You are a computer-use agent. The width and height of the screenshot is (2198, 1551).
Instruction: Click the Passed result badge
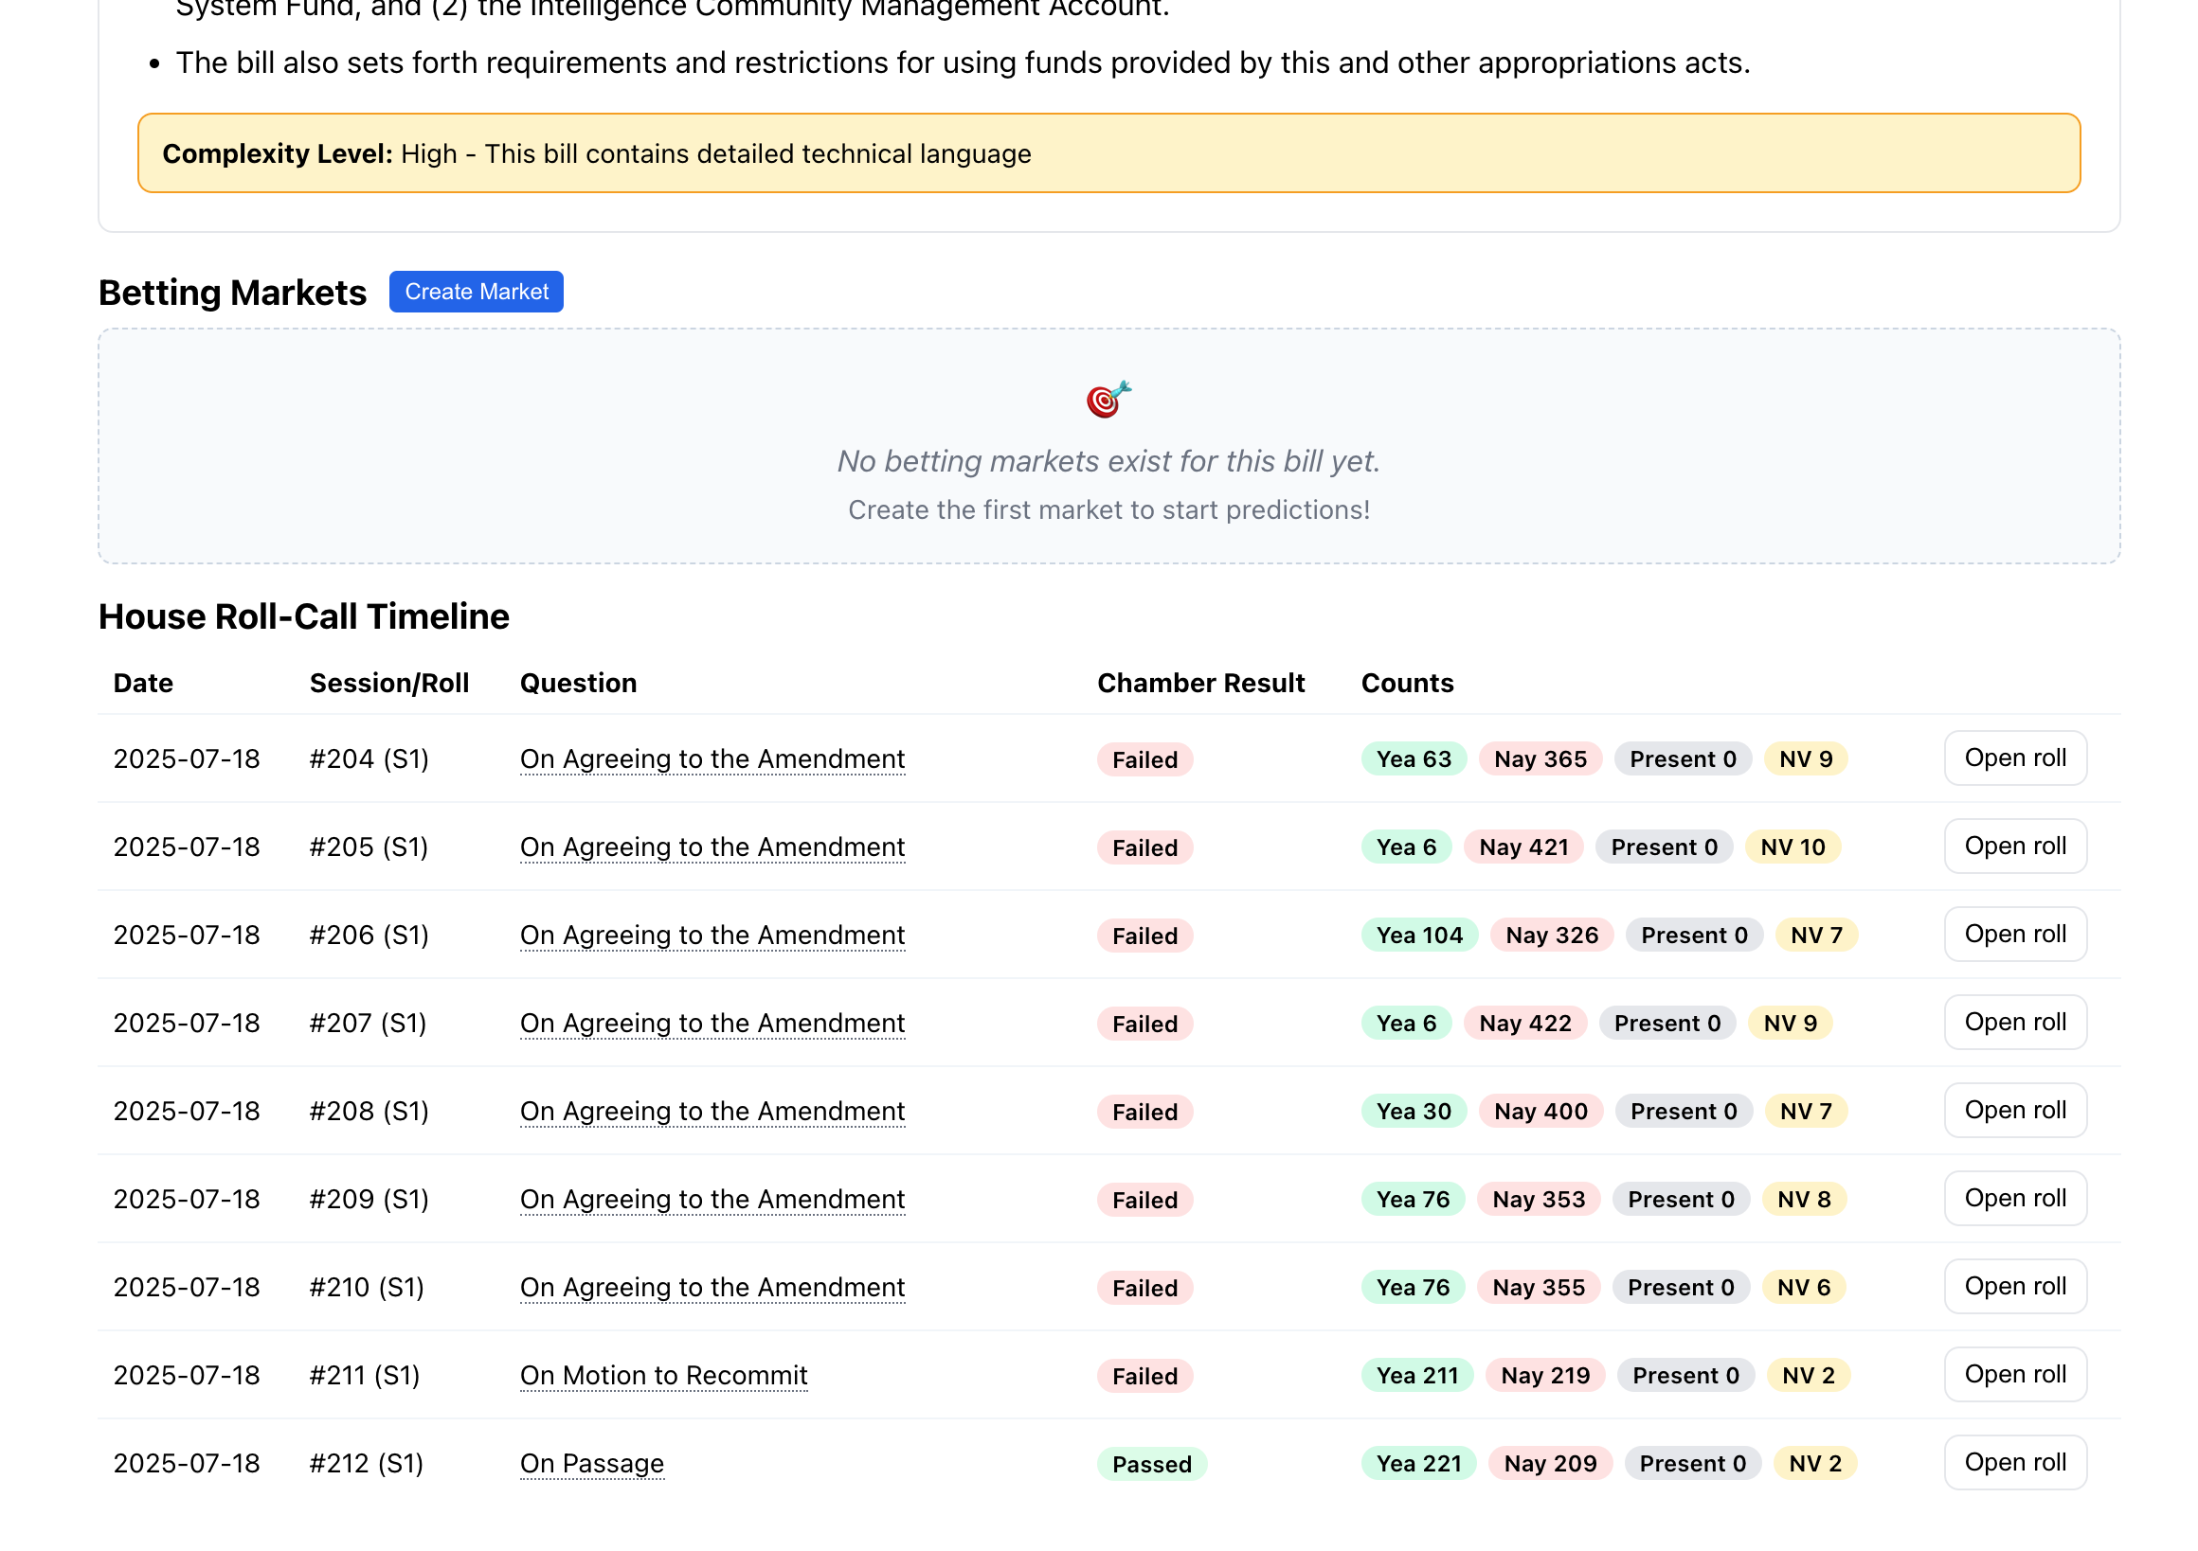(1151, 1465)
